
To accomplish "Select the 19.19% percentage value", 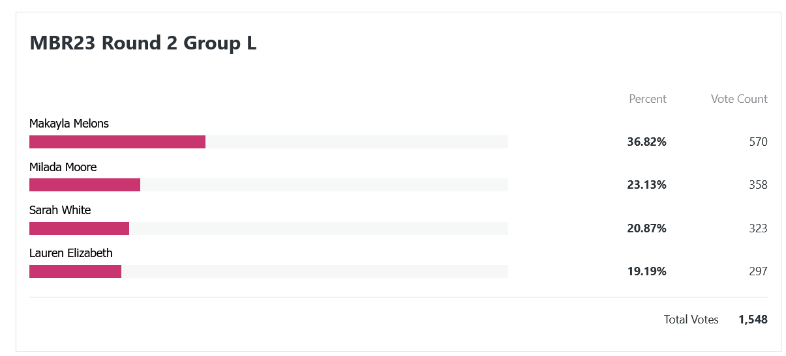I will tap(647, 271).
